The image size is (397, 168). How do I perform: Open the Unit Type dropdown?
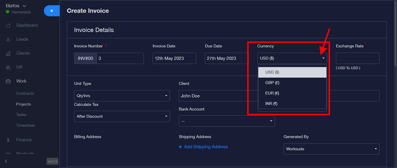pos(122,96)
